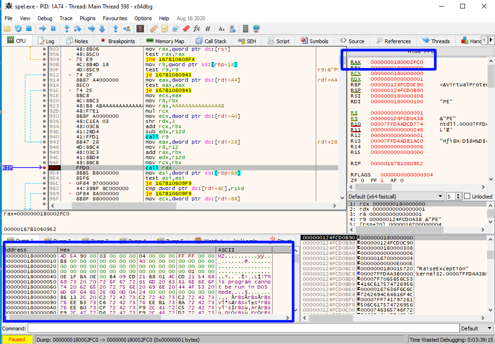
Task: Open the Threads tab
Action: pyautogui.click(x=436, y=41)
